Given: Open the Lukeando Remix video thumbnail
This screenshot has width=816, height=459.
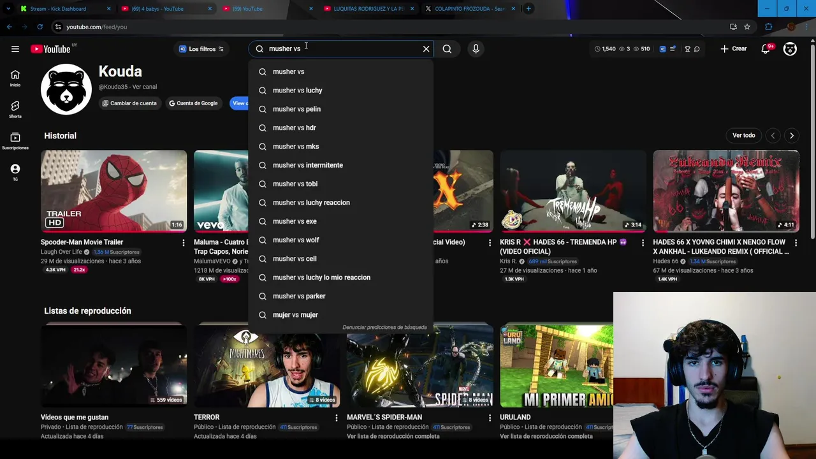Looking at the screenshot, I should click(725, 191).
